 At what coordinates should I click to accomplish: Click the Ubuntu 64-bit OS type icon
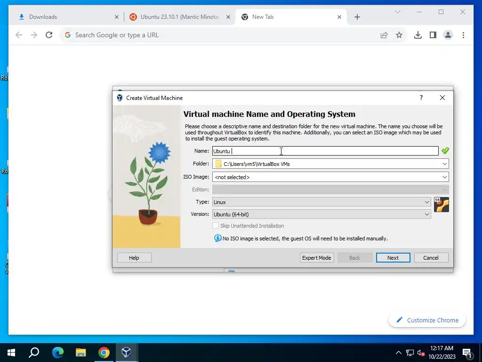[x=442, y=205]
